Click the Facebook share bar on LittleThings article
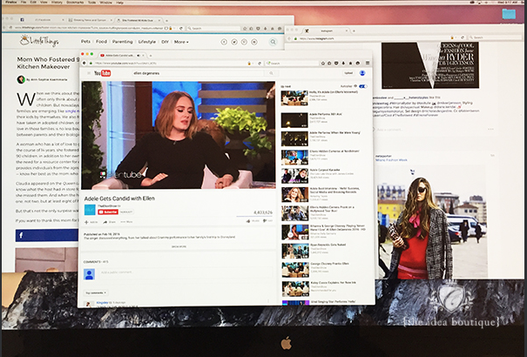 [47, 235]
